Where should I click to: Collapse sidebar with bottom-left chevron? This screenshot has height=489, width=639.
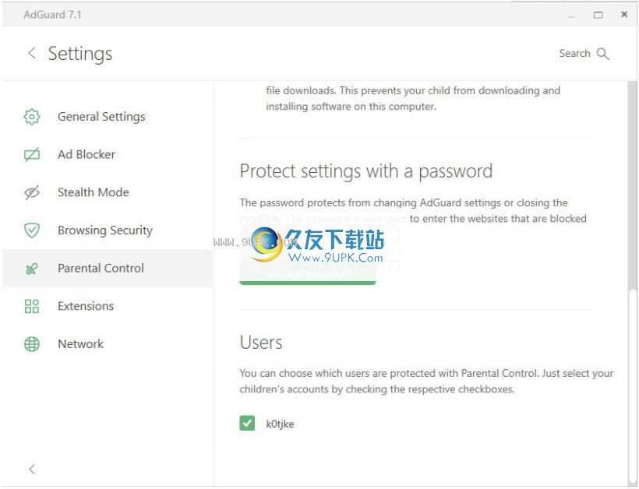click(32, 469)
